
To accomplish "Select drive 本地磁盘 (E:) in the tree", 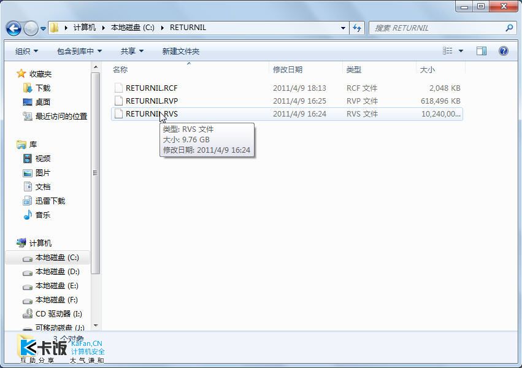I will (57, 286).
